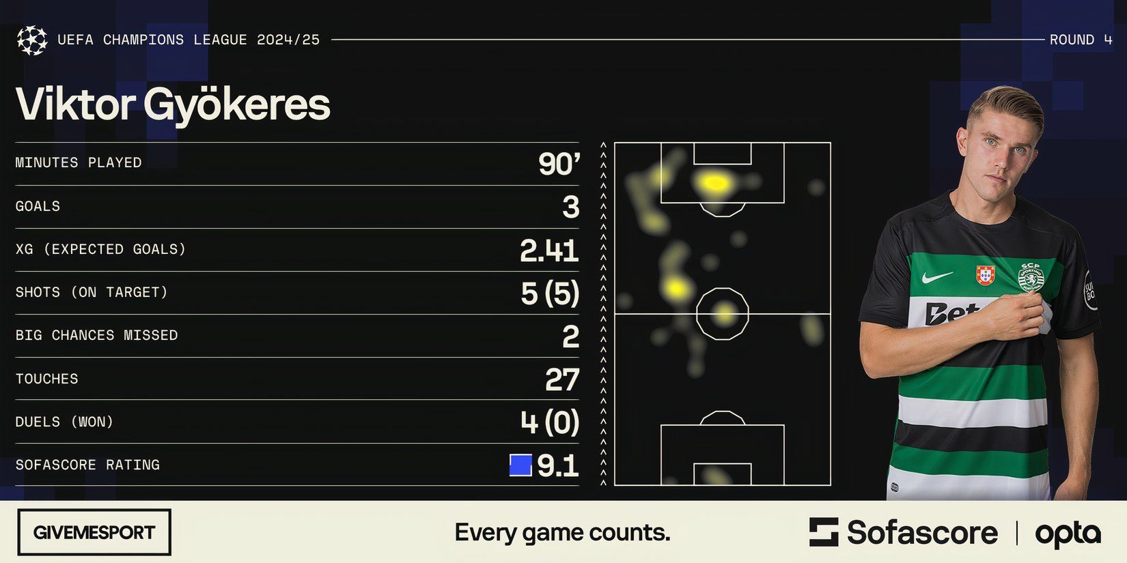Click the bright heatmap spot in the penalty area
Viewport: 1127px width, 563px height.
tap(714, 183)
